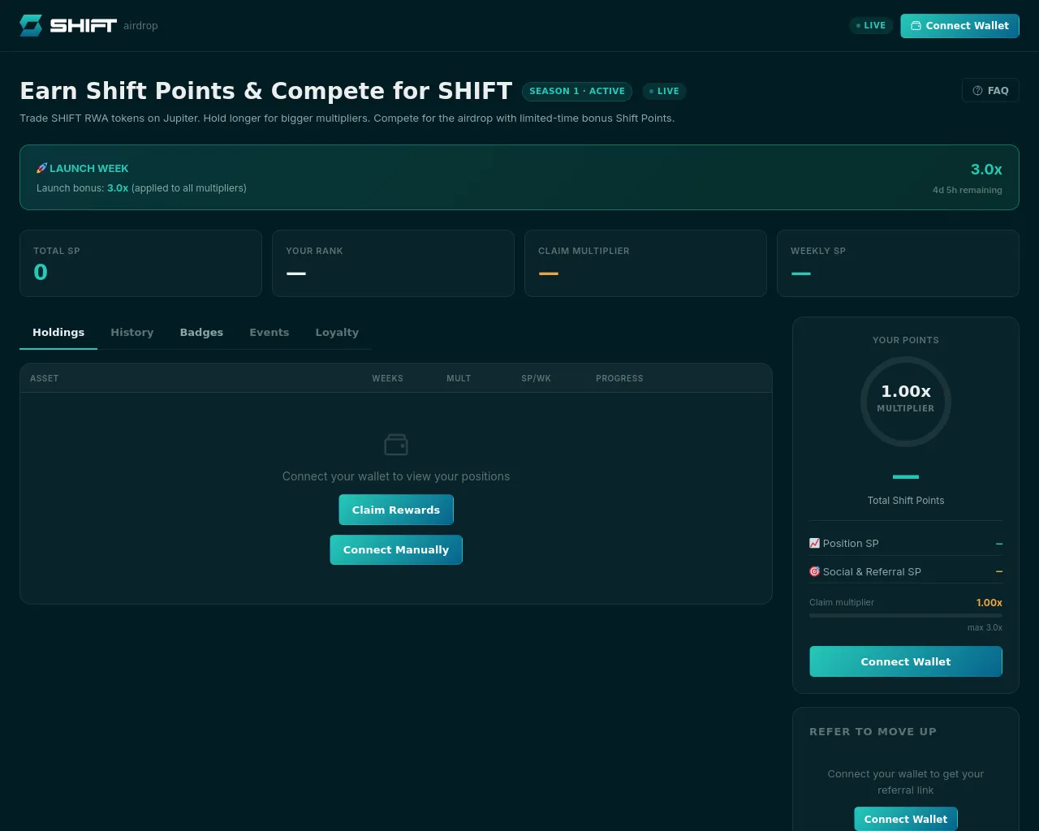Click the ASSET column header
This screenshot has height=831, width=1039.
45,378
